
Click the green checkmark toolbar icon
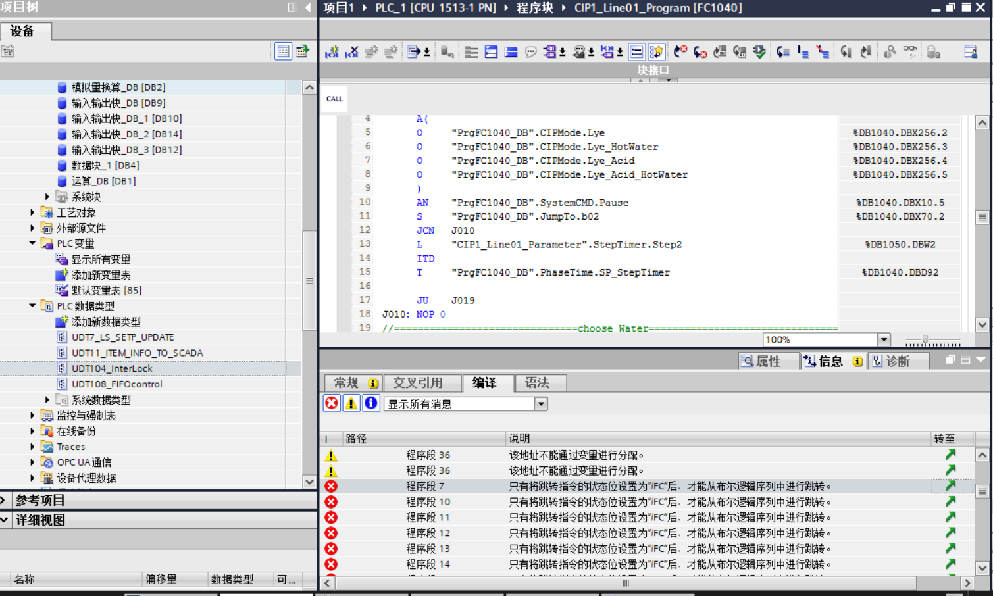[x=759, y=52]
